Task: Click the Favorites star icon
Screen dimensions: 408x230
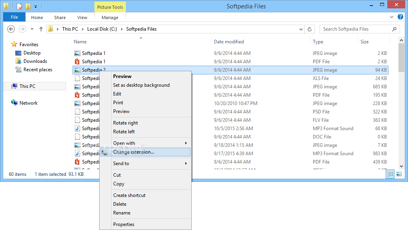Action: 14,45
